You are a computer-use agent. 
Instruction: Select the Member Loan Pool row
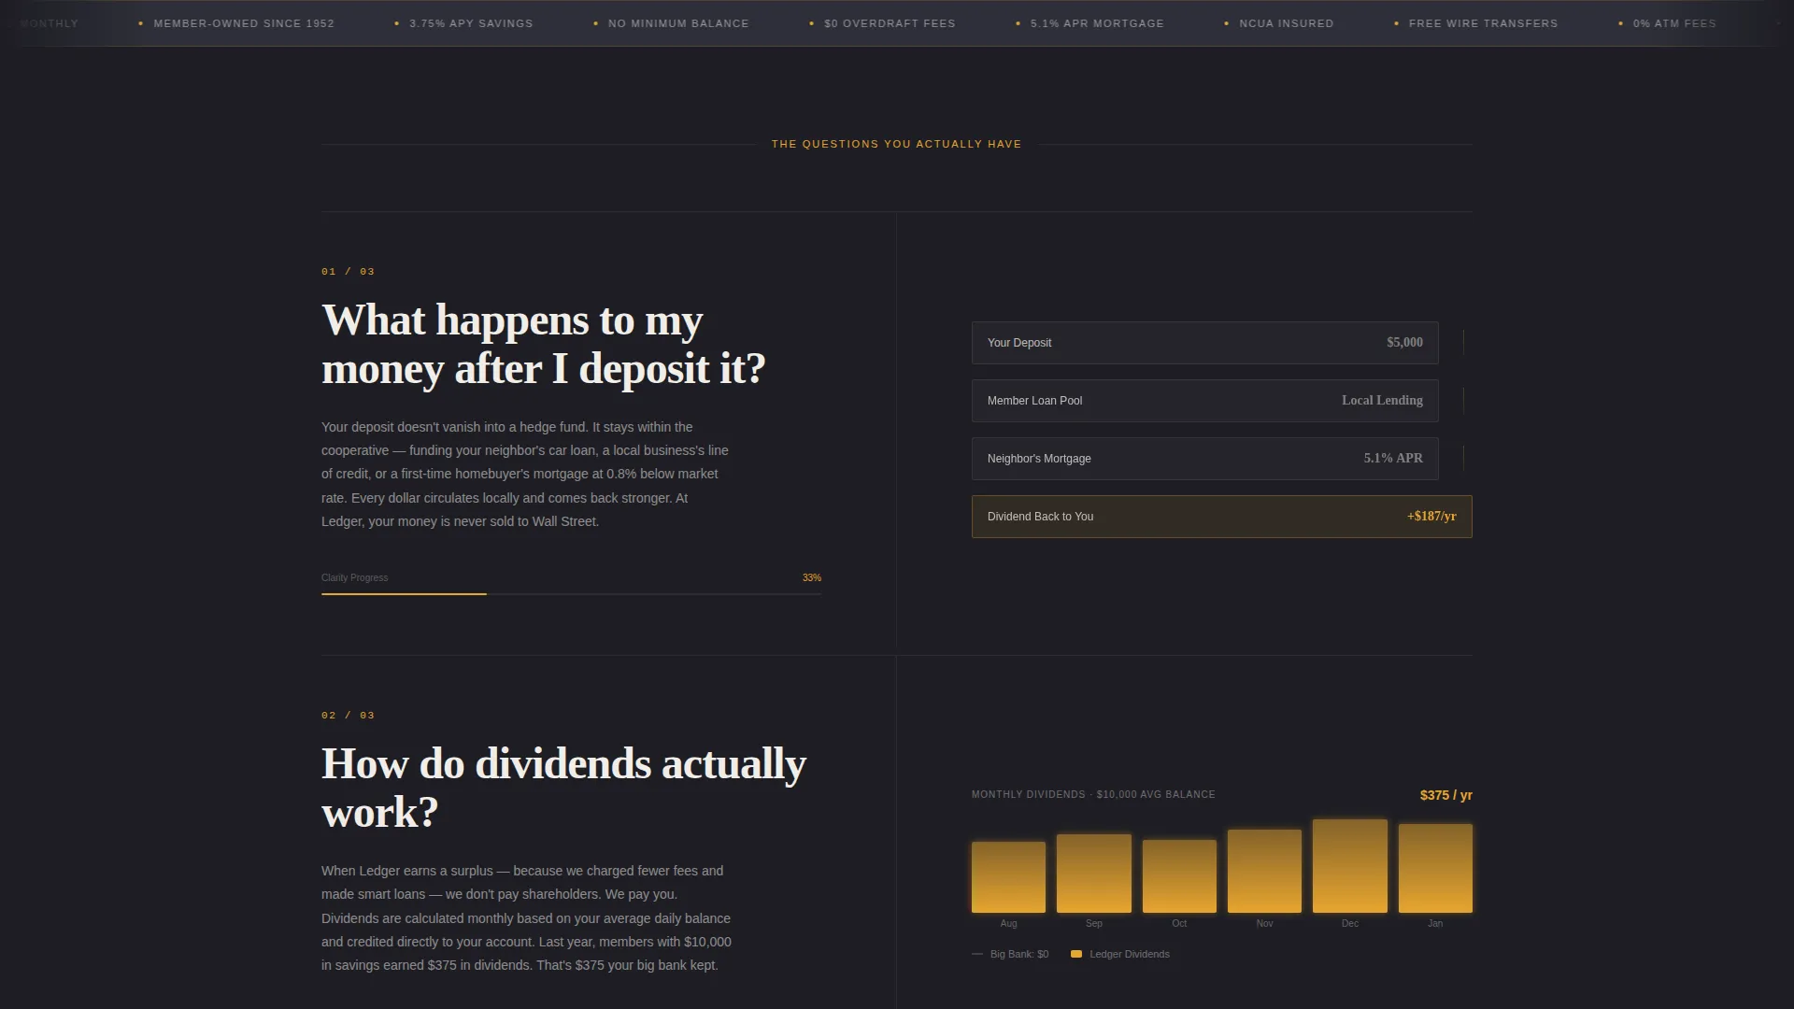(1204, 401)
